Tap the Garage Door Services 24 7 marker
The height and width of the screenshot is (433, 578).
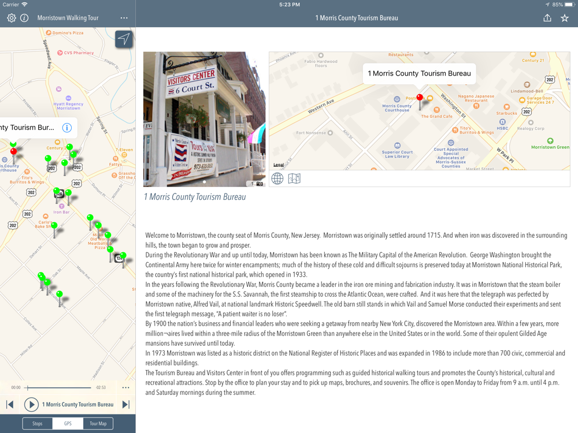(x=522, y=100)
